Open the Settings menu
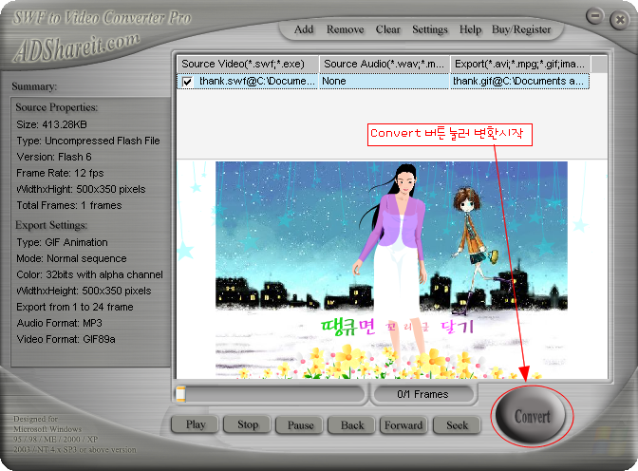The width and height of the screenshot is (638, 471). click(x=430, y=29)
